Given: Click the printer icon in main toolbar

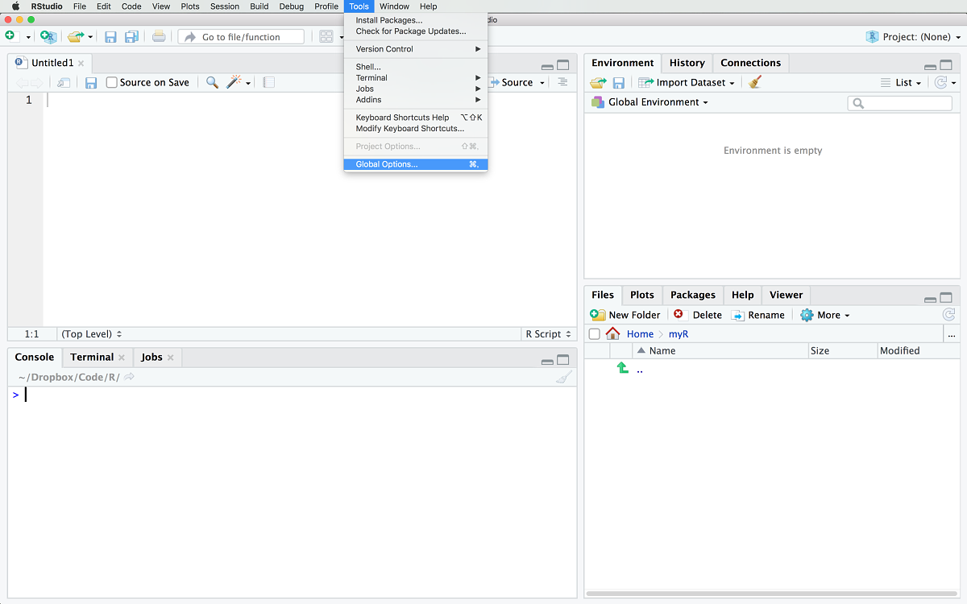Looking at the screenshot, I should coord(159,36).
